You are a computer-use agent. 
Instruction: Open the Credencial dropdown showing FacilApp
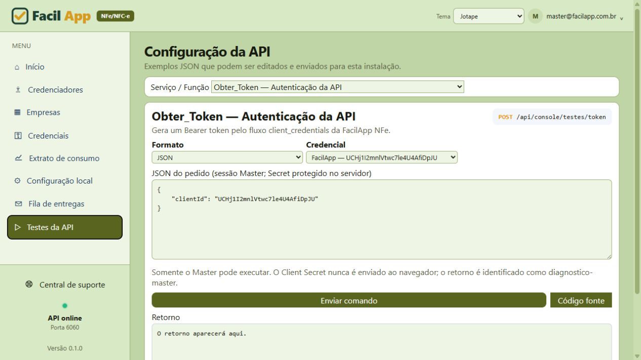[x=382, y=157]
